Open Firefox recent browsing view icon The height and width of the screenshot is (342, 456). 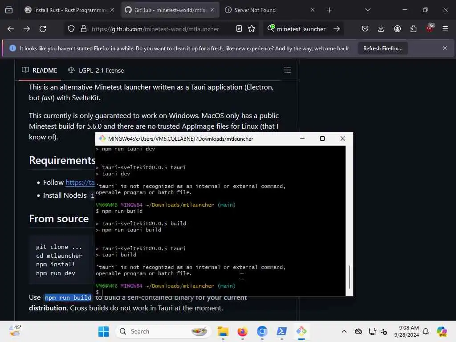(x=9, y=10)
